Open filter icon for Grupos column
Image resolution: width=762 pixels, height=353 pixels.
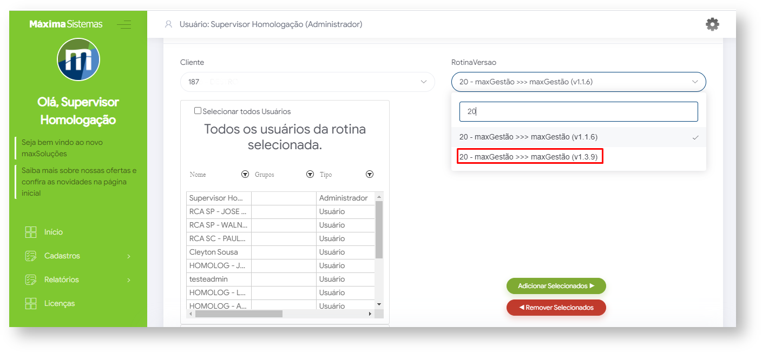[310, 174]
